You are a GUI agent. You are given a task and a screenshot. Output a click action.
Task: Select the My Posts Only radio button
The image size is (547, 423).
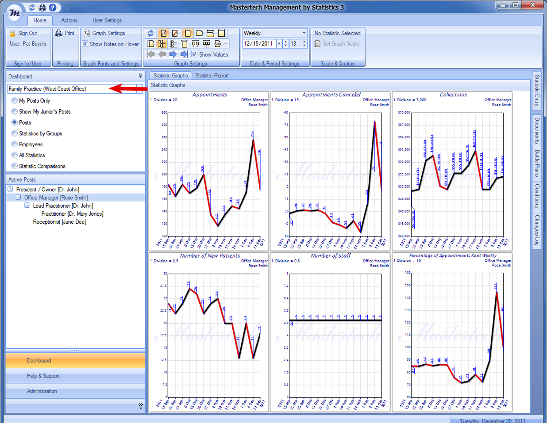click(15, 101)
